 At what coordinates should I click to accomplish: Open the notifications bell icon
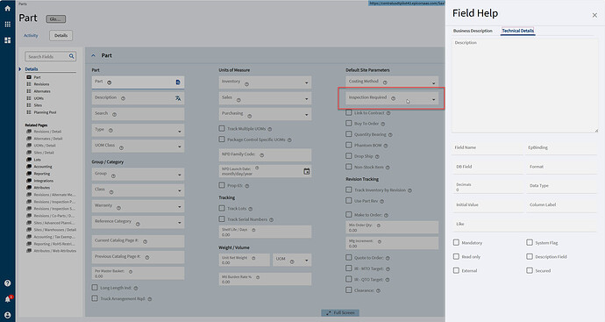(7, 299)
